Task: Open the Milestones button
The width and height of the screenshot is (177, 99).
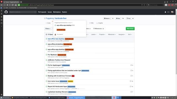Action: coord(99,29)
